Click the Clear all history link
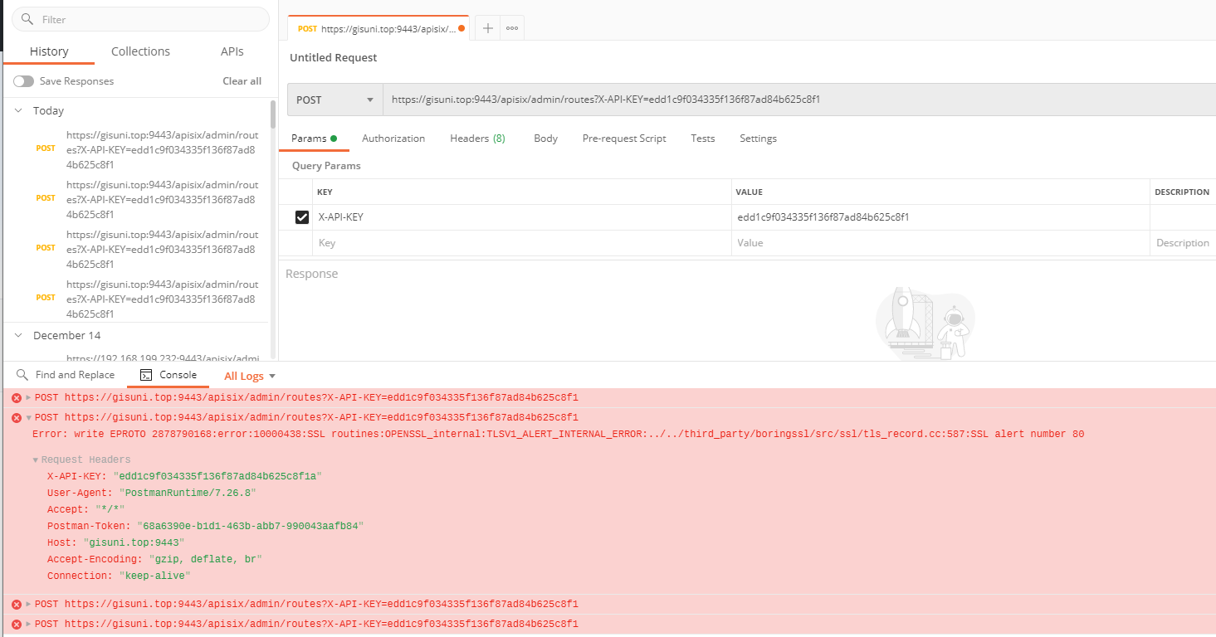The width and height of the screenshot is (1216, 637). (x=242, y=80)
